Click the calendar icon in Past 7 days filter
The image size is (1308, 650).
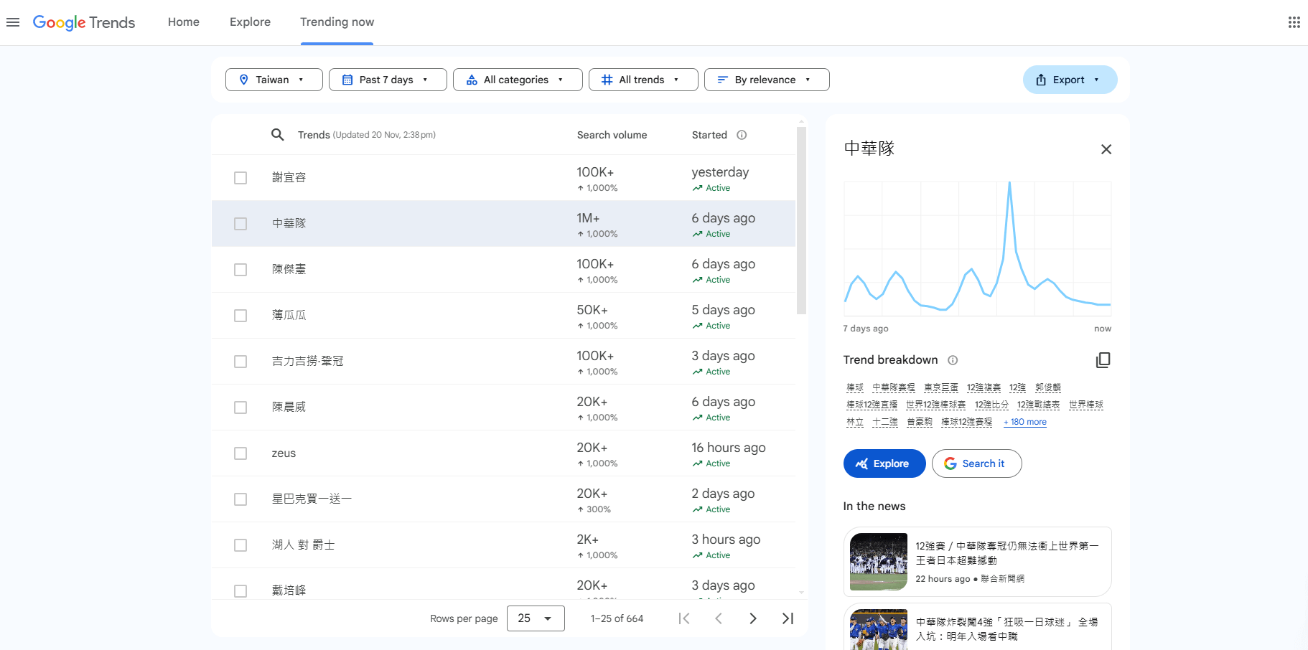[347, 80]
